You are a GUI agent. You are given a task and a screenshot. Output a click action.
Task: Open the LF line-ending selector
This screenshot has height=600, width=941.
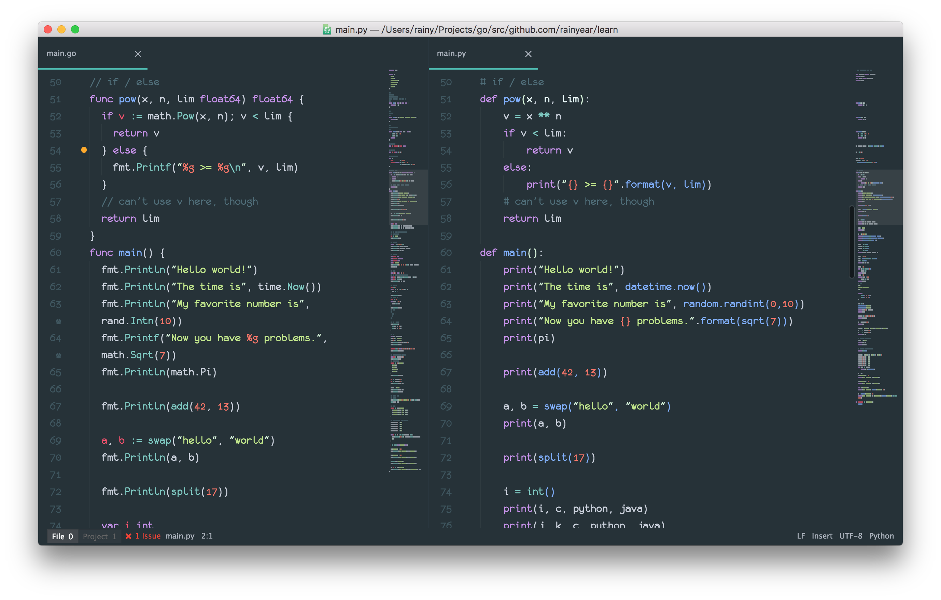(801, 535)
